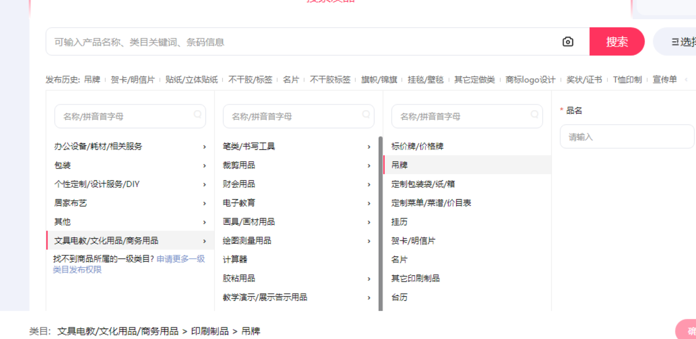Expand the 画具/画材用品 subcategory arrow
696x339 pixels.
pyautogui.click(x=369, y=222)
